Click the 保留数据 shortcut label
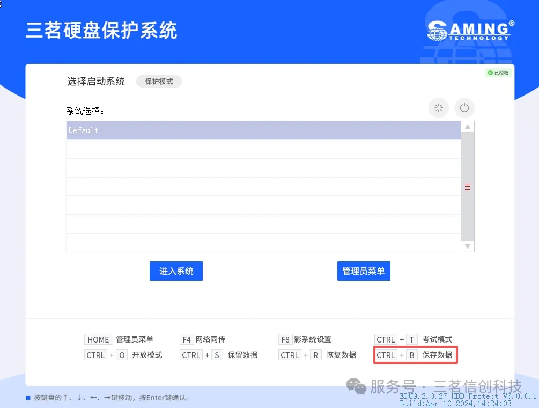 click(242, 355)
